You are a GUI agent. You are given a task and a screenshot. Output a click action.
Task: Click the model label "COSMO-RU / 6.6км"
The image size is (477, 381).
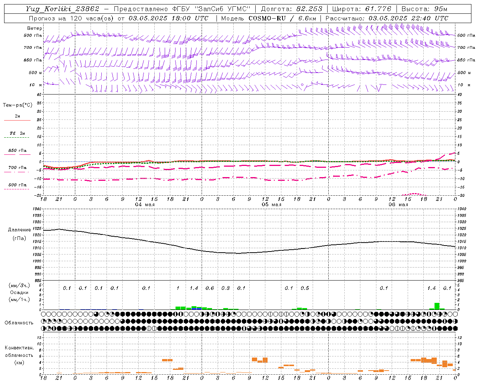(282, 18)
